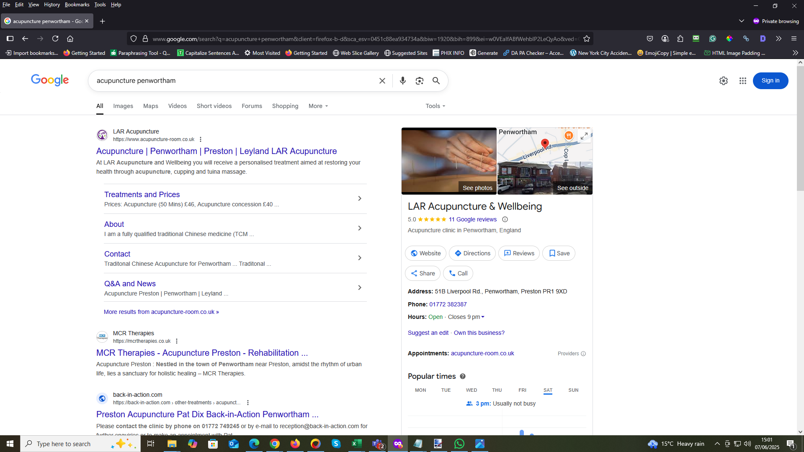Image resolution: width=804 pixels, height=452 pixels.
Task: Expand the More search filters dropdown
Action: pyautogui.click(x=318, y=106)
